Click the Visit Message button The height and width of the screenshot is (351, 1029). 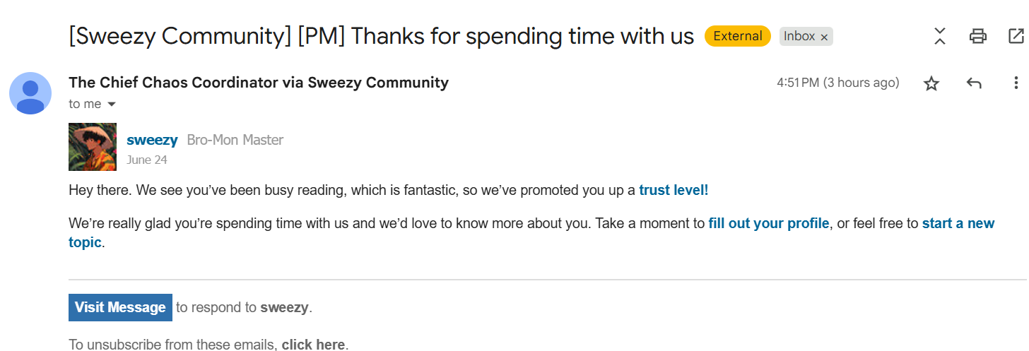(x=120, y=307)
